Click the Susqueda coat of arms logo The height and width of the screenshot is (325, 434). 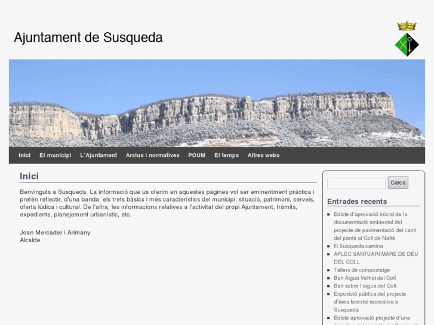(x=407, y=38)
